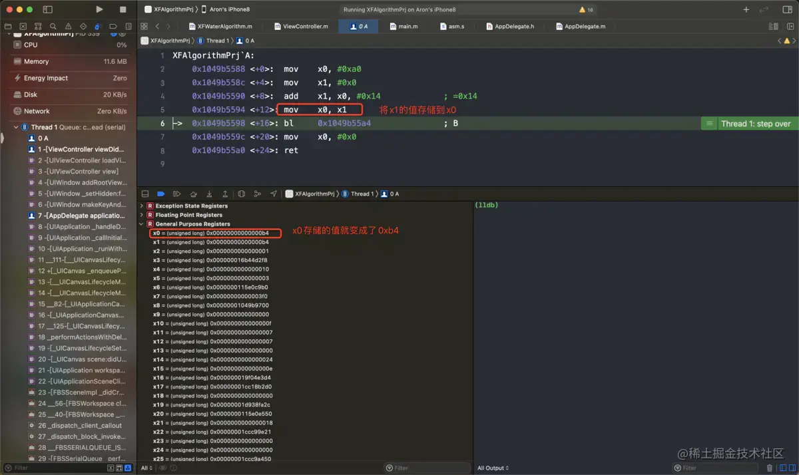799x475 pixels.
Task: Expand Exception State Registers group
Action: 141,206
